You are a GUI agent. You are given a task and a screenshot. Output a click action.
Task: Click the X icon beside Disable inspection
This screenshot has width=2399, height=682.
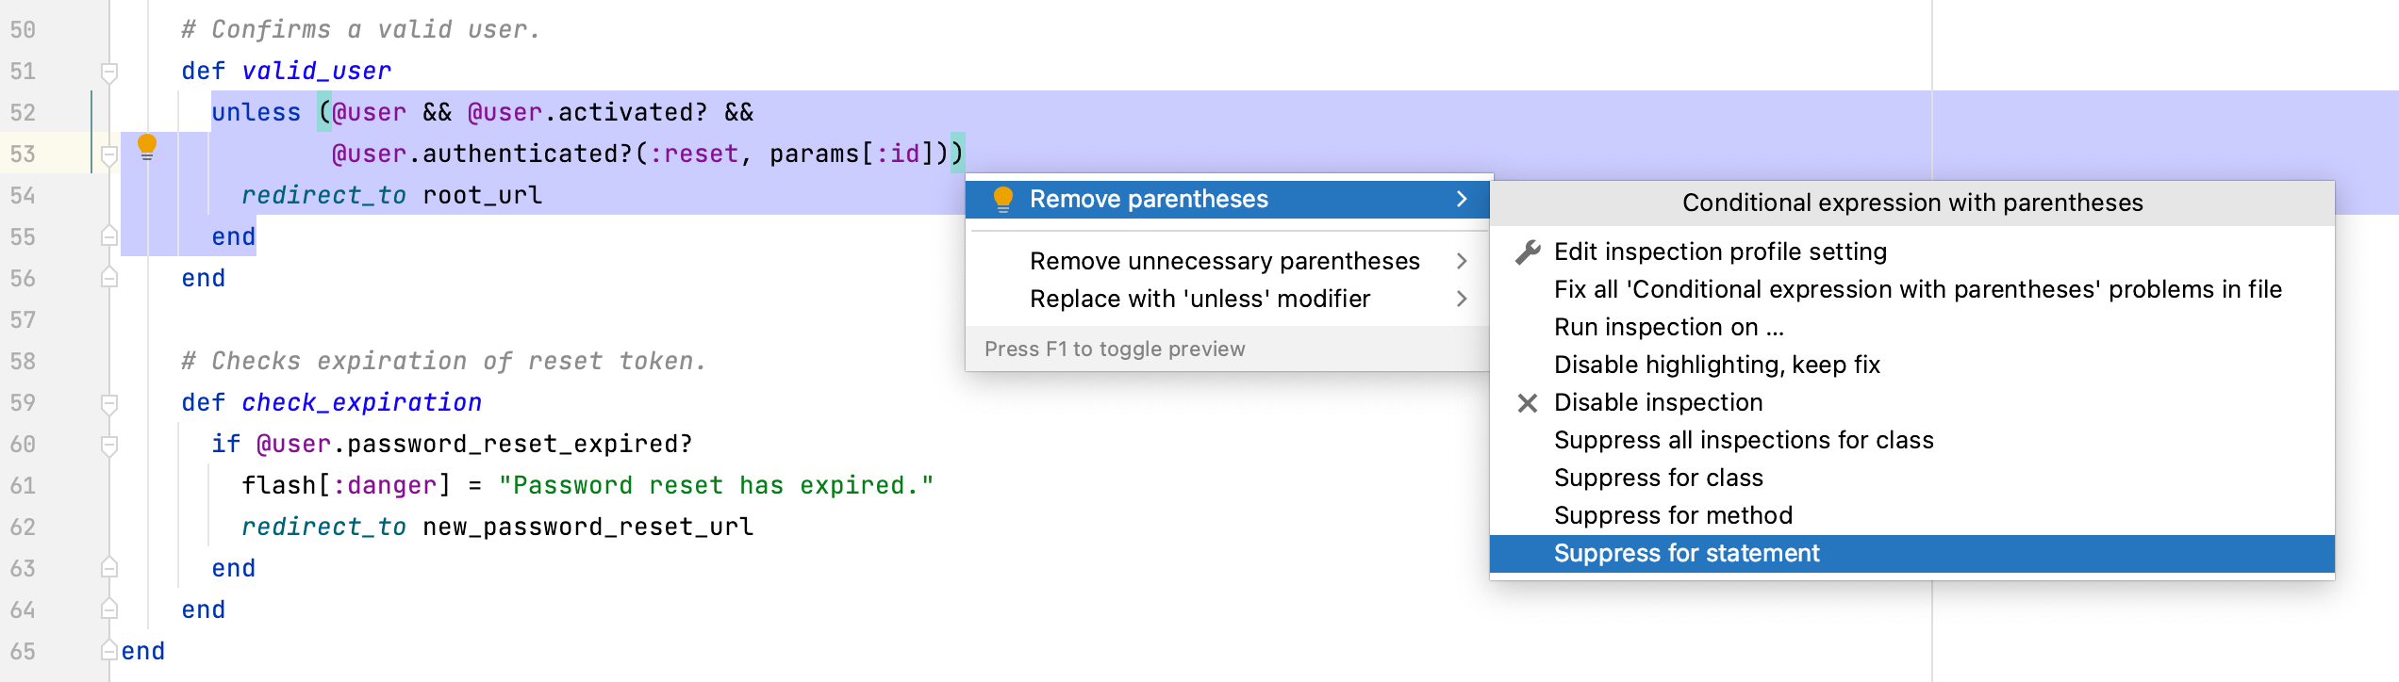(1528, 403)
